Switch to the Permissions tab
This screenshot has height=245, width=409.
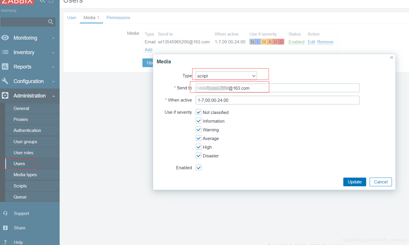point(118,18)
